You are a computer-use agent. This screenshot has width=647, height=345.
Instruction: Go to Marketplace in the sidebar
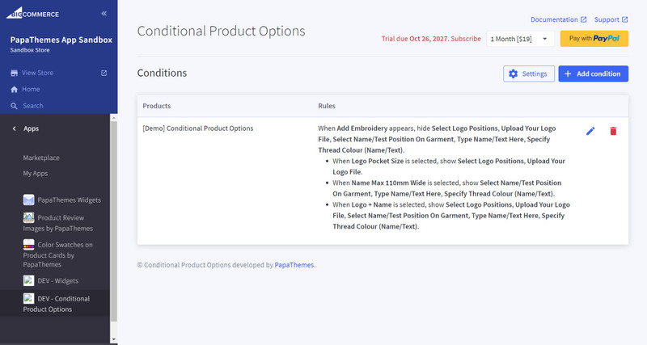[x=41, y=158]
